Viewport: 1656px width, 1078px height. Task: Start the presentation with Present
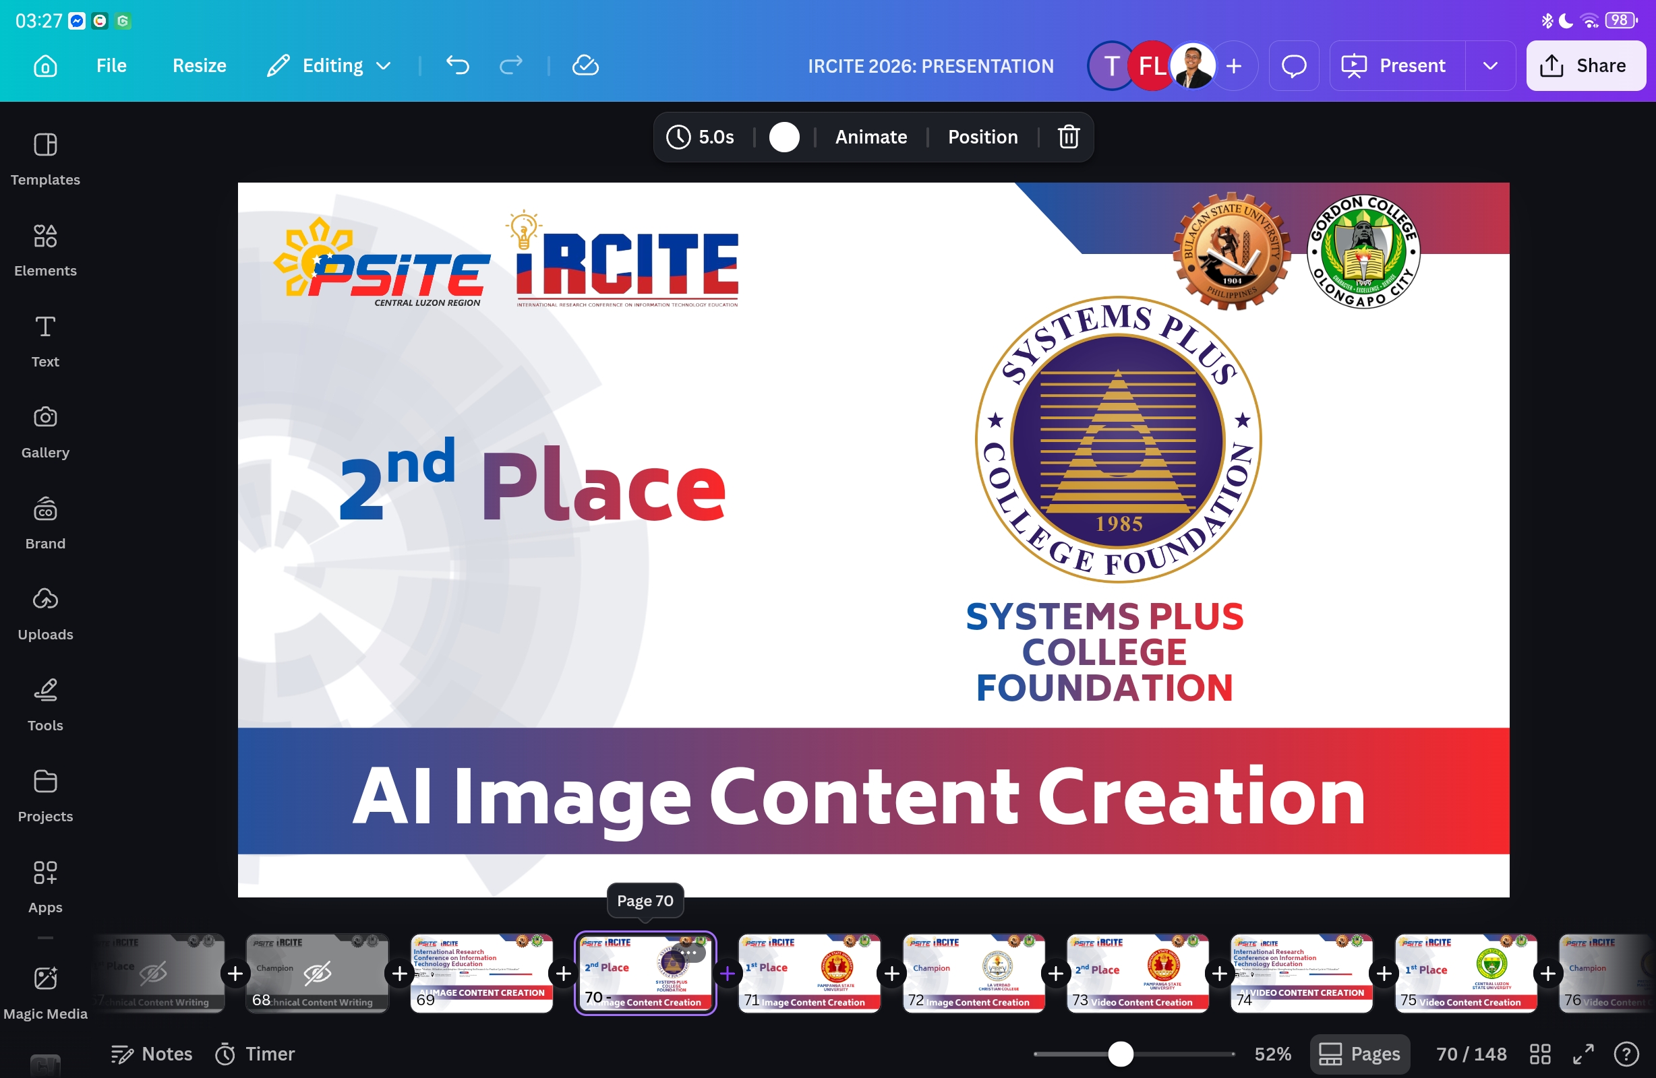click(x=1396, y=65)
